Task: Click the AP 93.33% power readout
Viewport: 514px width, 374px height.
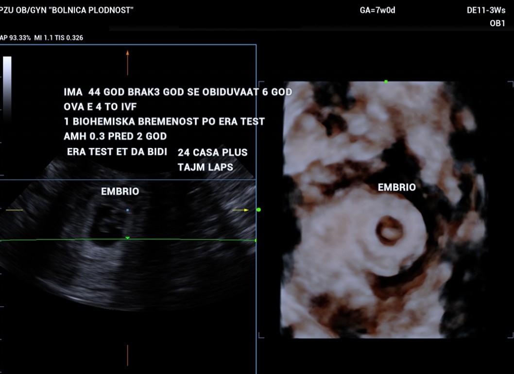Action: (16, 38)
